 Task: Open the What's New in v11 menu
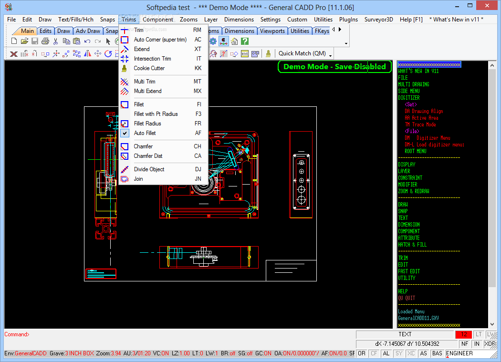coord(456,20)
